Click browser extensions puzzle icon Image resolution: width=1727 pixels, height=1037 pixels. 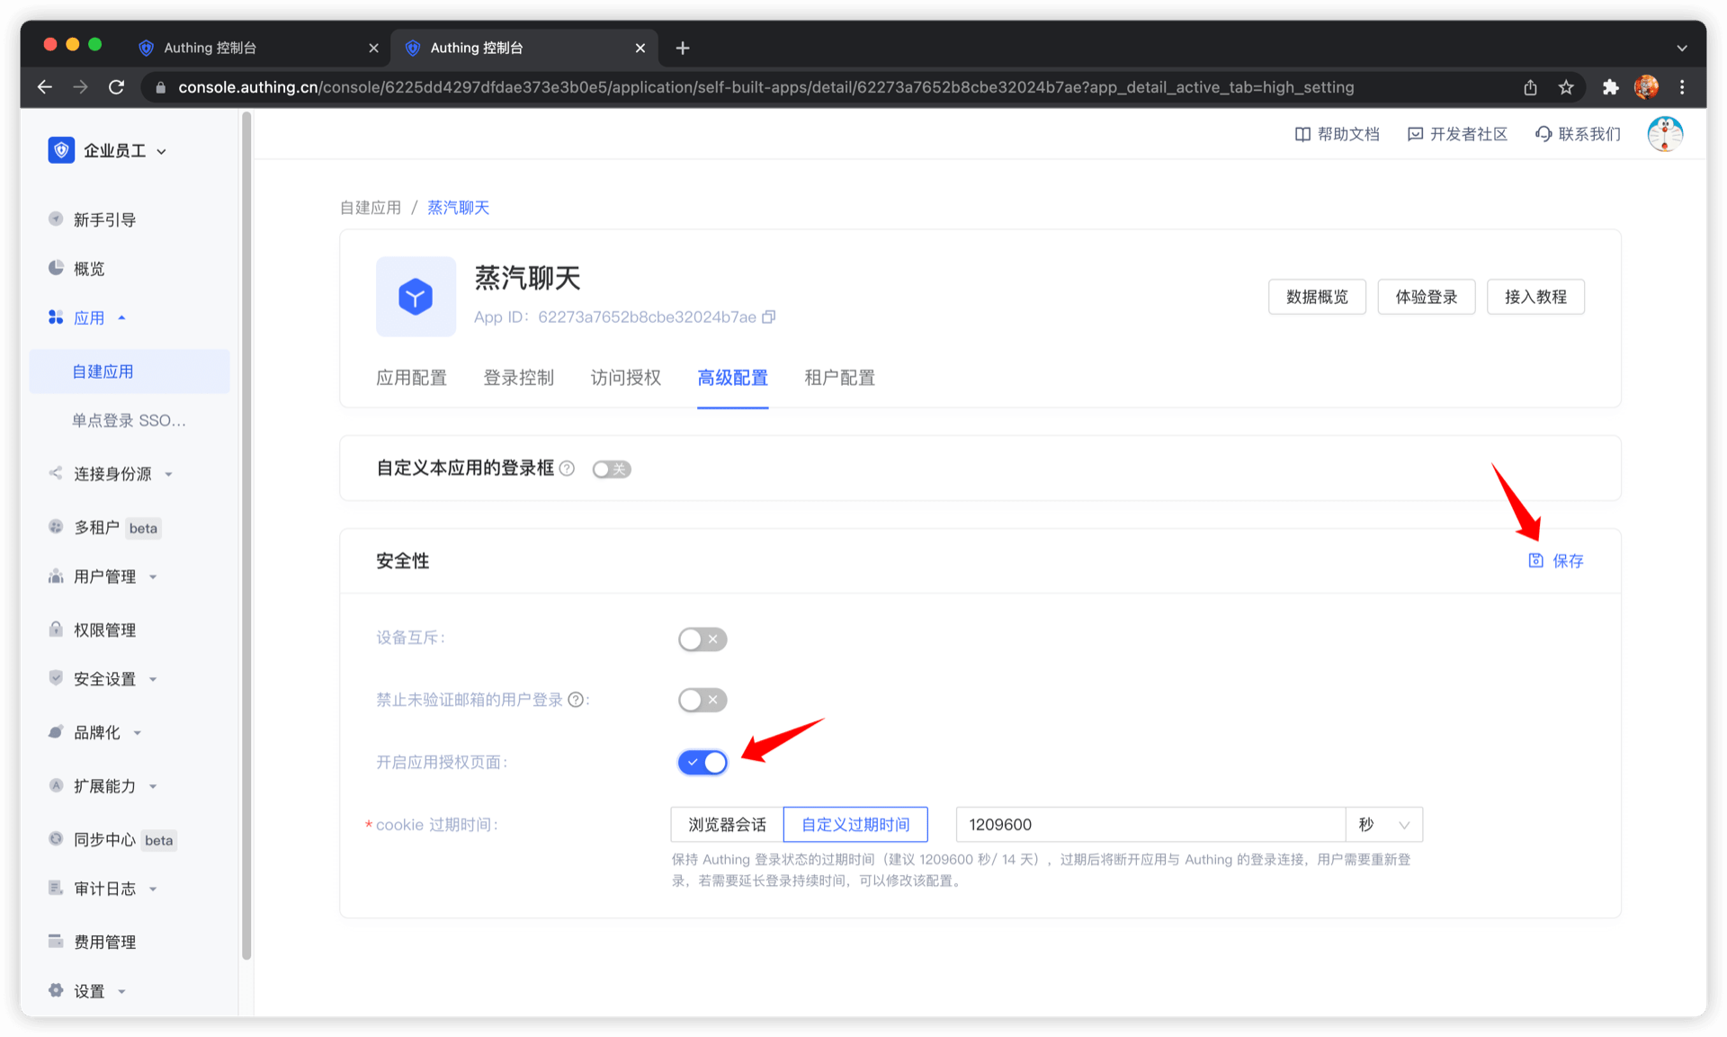tap(1610, 87)
